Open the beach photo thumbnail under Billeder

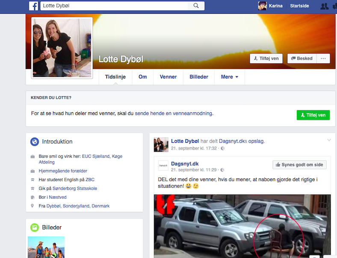[46, 247]
